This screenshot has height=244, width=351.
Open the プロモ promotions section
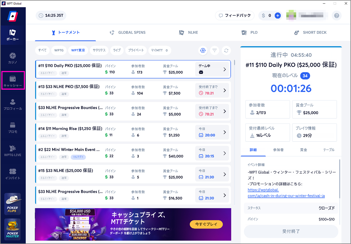(13, 128)
